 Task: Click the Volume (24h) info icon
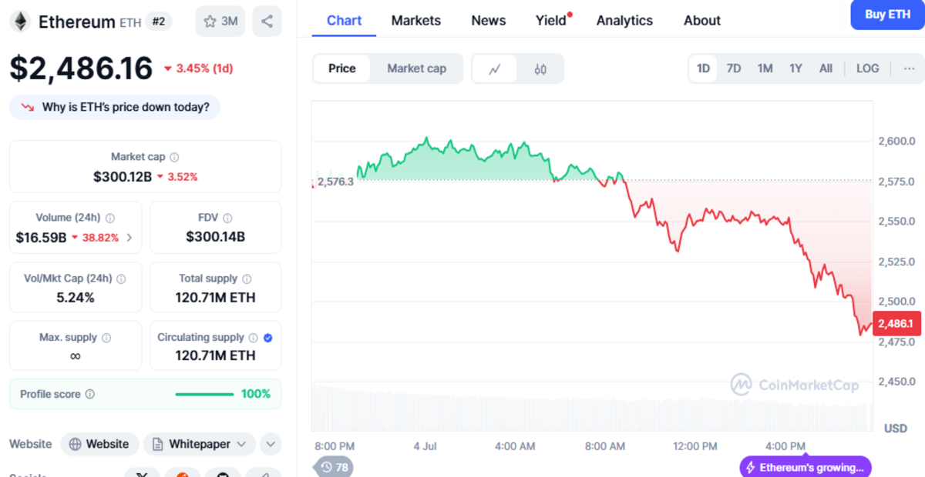[110, 218]
